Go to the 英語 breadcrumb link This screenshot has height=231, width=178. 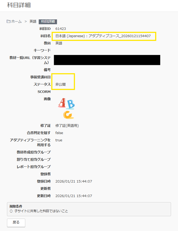tap(33, 22)
